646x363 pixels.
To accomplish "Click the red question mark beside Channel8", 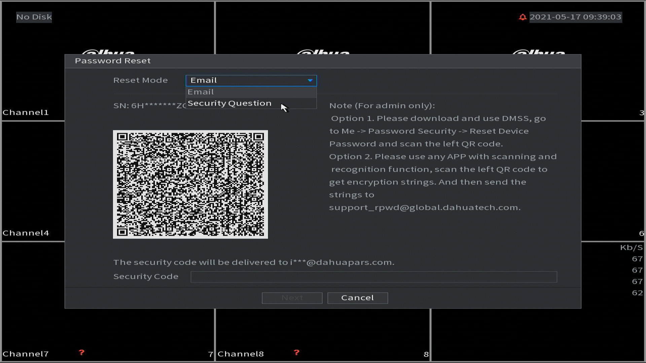I will pos(296,353).
